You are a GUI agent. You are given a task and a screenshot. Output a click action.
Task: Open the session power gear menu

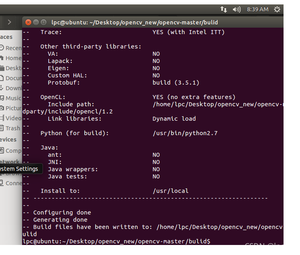(x=277, y=9)
